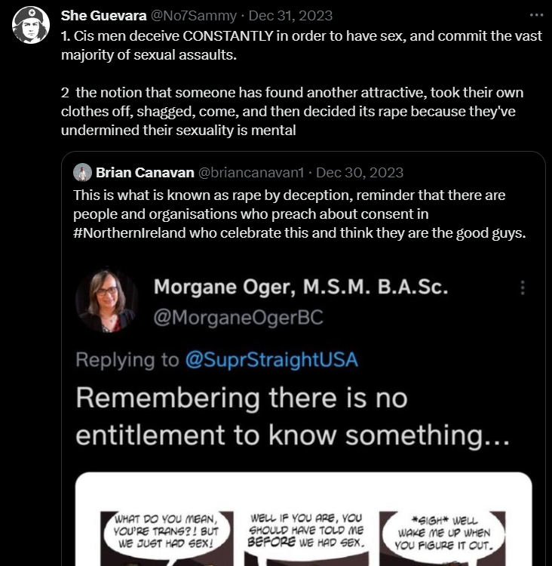This screenshot has height=566, width=552.
Task: Click the @SuprStraightUSA mention link
Action: tap(271, 360)
